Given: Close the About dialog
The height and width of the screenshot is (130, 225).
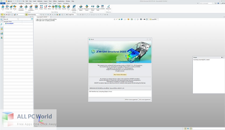Looking at the screenshot, I should point(150,39).
